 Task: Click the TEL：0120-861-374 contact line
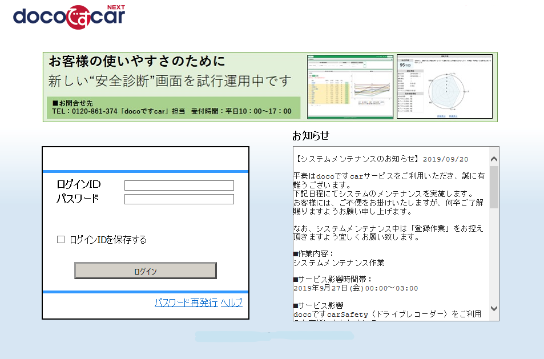(172, 111)
